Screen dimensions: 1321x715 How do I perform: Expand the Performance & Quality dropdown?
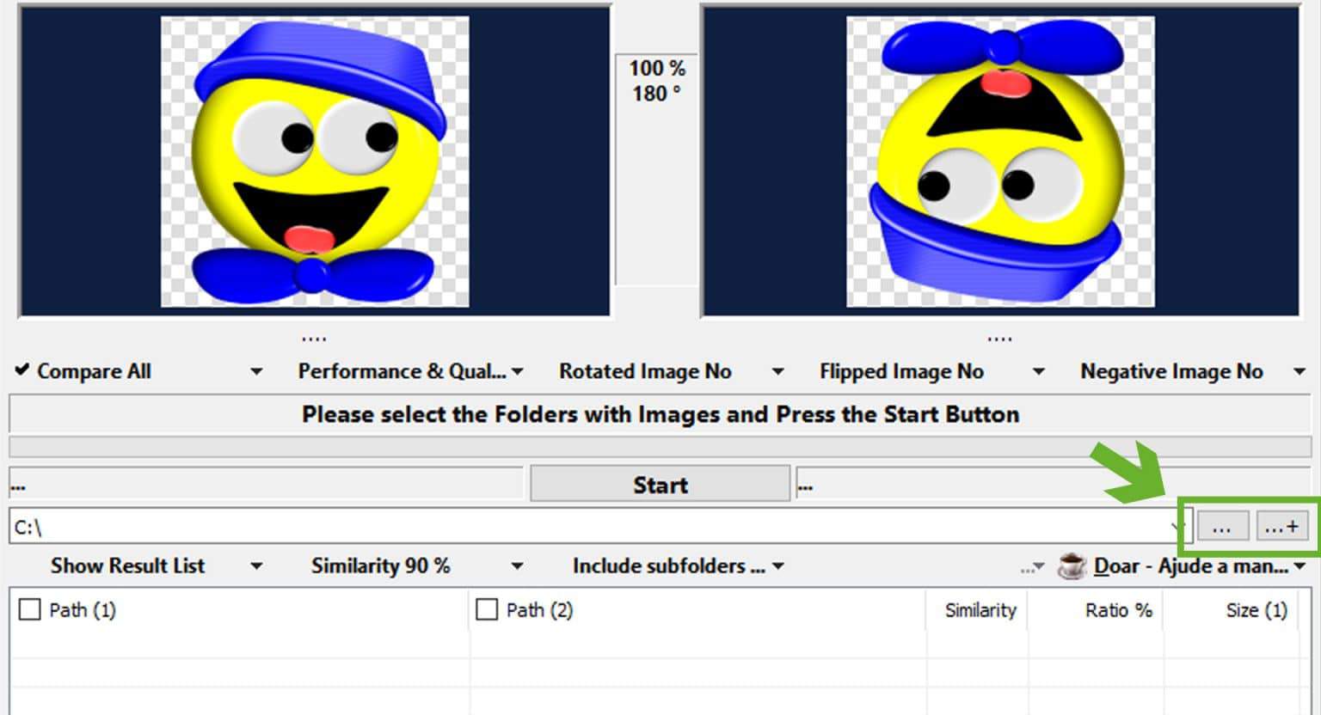(x=409, y=371)
